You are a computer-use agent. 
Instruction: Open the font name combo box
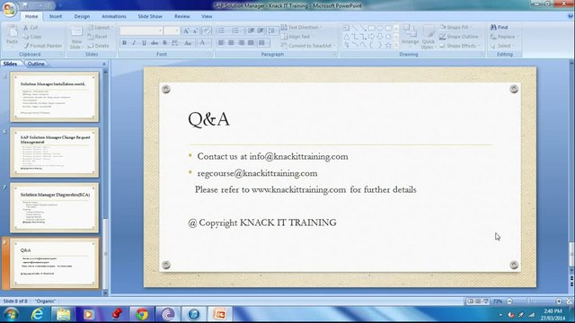(x=141, y=31)
